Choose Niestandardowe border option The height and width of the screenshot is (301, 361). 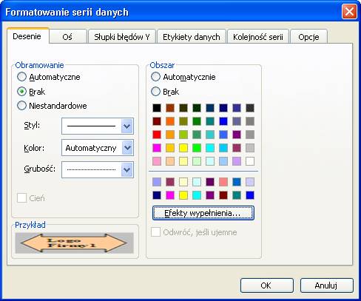21,106
